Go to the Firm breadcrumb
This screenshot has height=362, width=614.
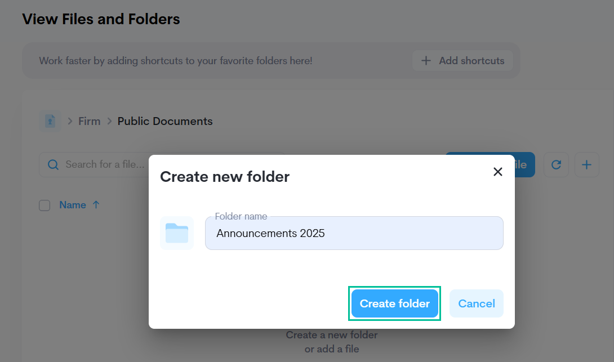click(x=89, y=121)
